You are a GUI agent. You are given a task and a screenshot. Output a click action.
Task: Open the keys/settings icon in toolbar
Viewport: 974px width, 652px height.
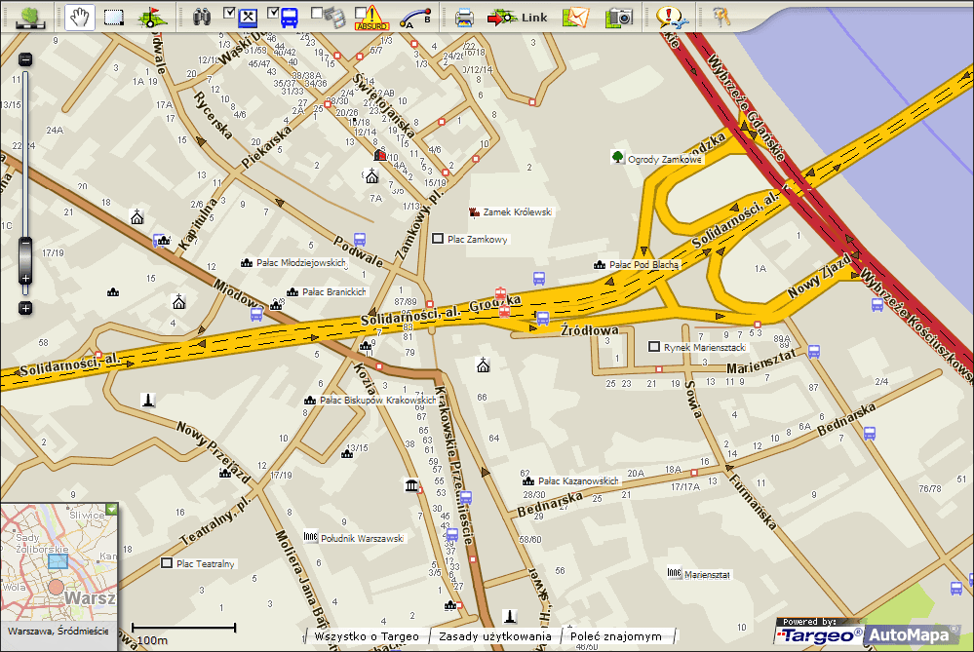(x=721, y=17)
